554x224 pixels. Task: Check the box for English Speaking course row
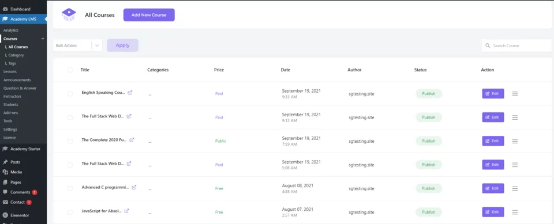coord(70,93)
